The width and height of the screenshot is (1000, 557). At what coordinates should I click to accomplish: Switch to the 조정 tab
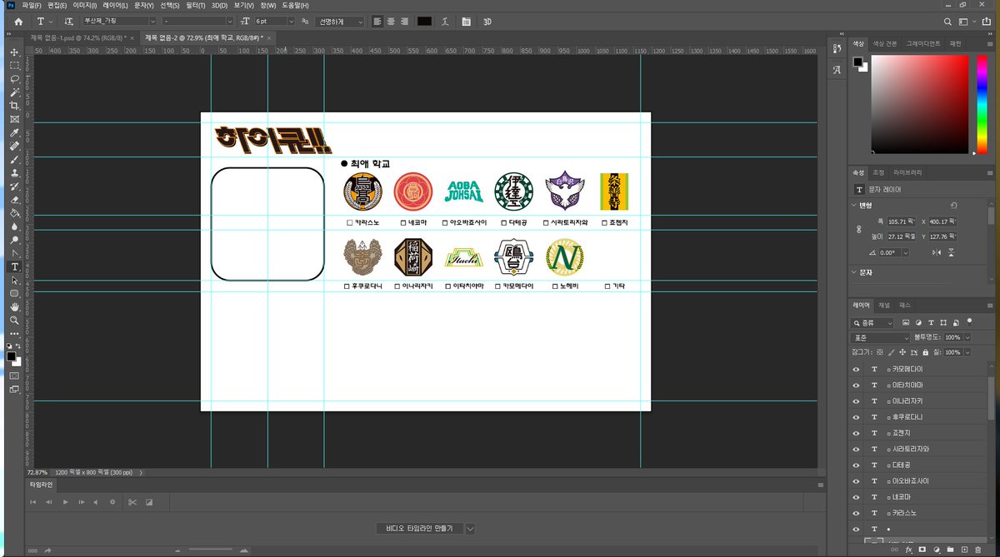pos(877,172)
